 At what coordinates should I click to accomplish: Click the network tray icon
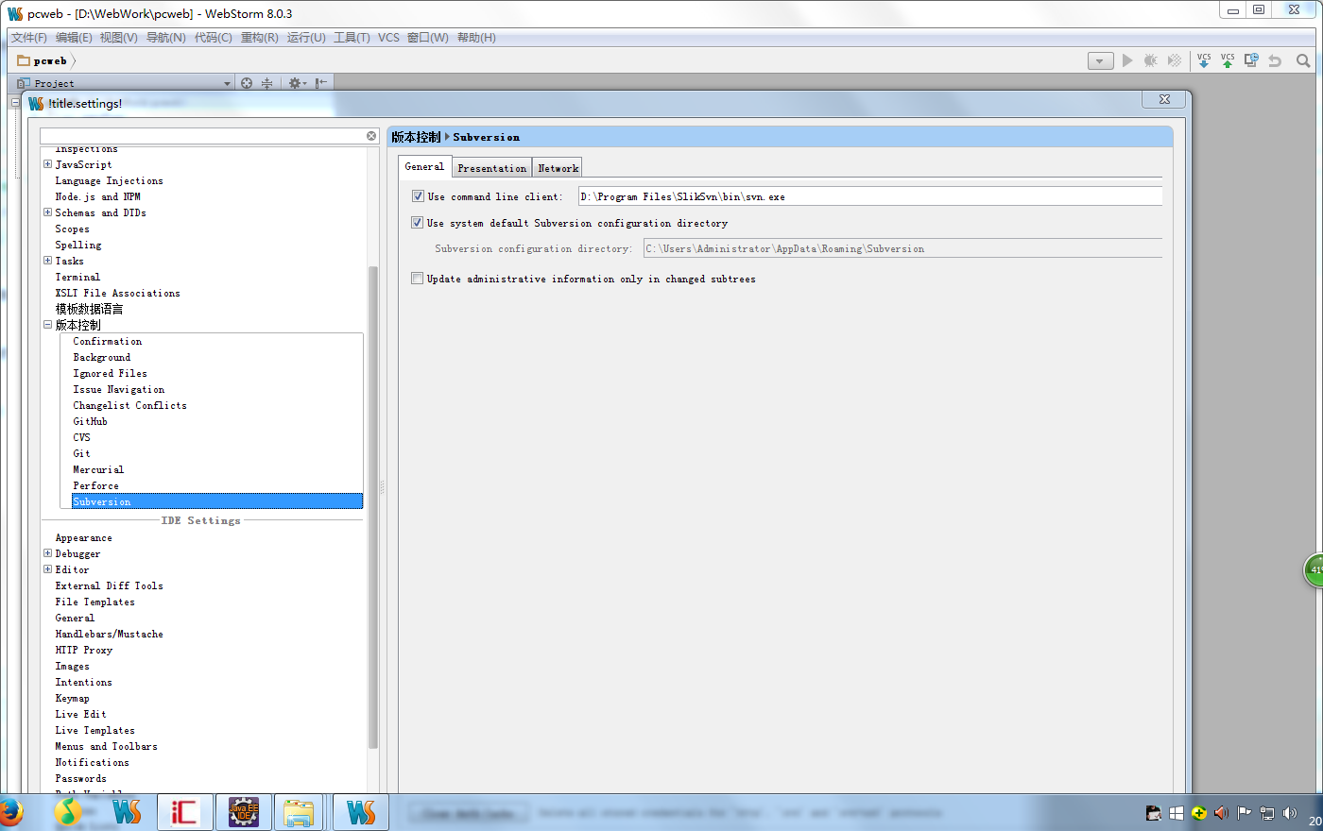click(1267, 813)
